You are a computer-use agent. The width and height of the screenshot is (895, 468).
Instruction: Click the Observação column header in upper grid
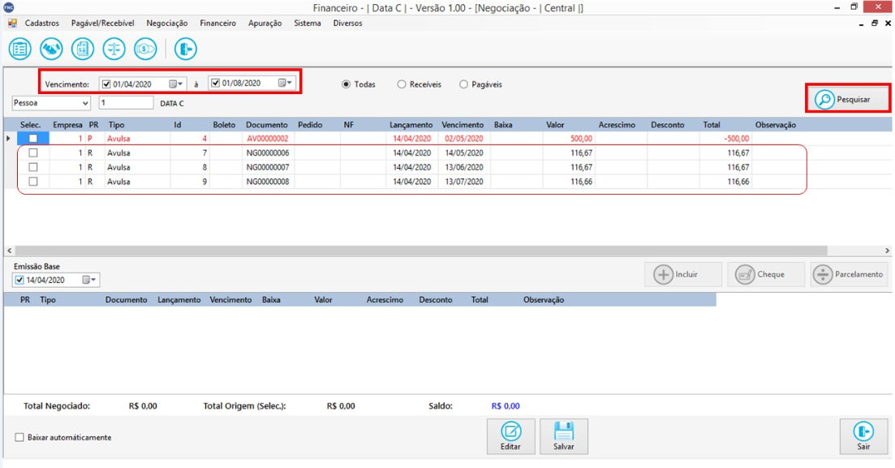pyautogui.click(x=776, y=125)
